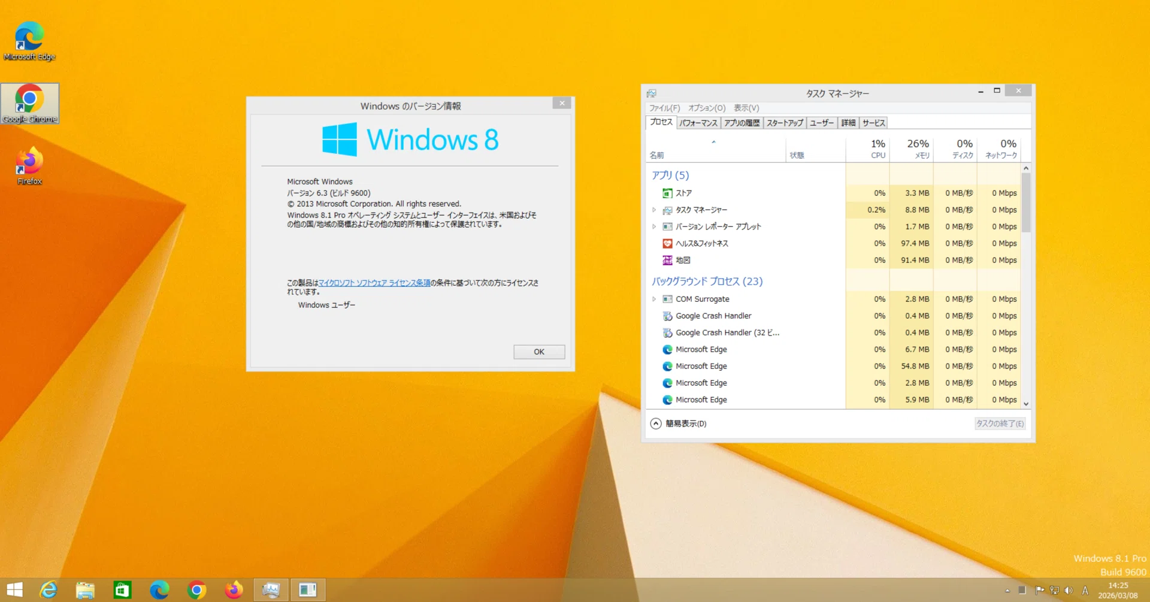
Task: Select the Microsoft Edge desktop shortcut
Action: click(x=29, y=41)
